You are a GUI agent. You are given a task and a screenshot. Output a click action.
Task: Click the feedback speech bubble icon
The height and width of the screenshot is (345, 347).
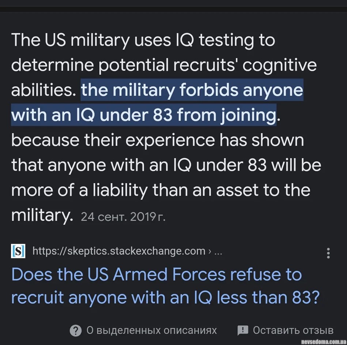click(243, 331)
